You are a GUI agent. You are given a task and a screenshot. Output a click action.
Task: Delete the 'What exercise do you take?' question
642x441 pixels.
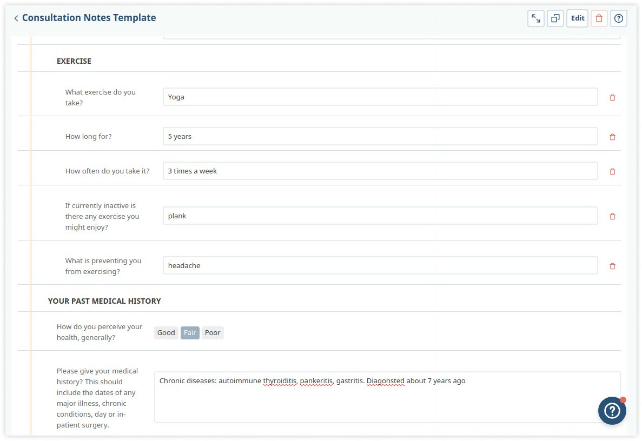(x=612, y=97)
